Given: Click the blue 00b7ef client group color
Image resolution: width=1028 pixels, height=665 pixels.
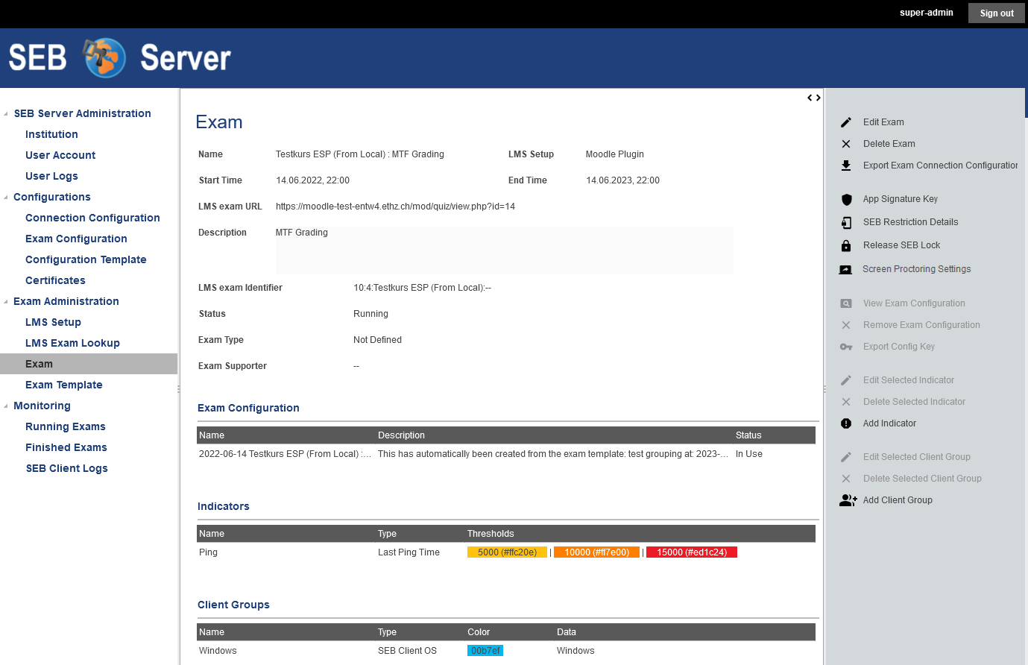Looking at the screenshot, I should click(485, 651).
